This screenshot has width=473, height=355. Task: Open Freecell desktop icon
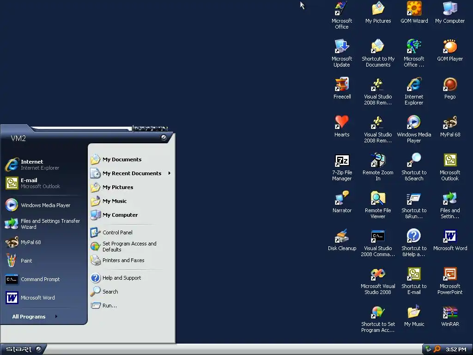pos(342,88)
